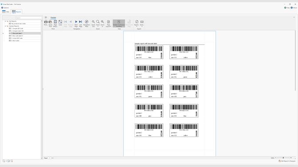The image size is (298, 167).
Task: Switch to the Data tab
Action: 6,12
